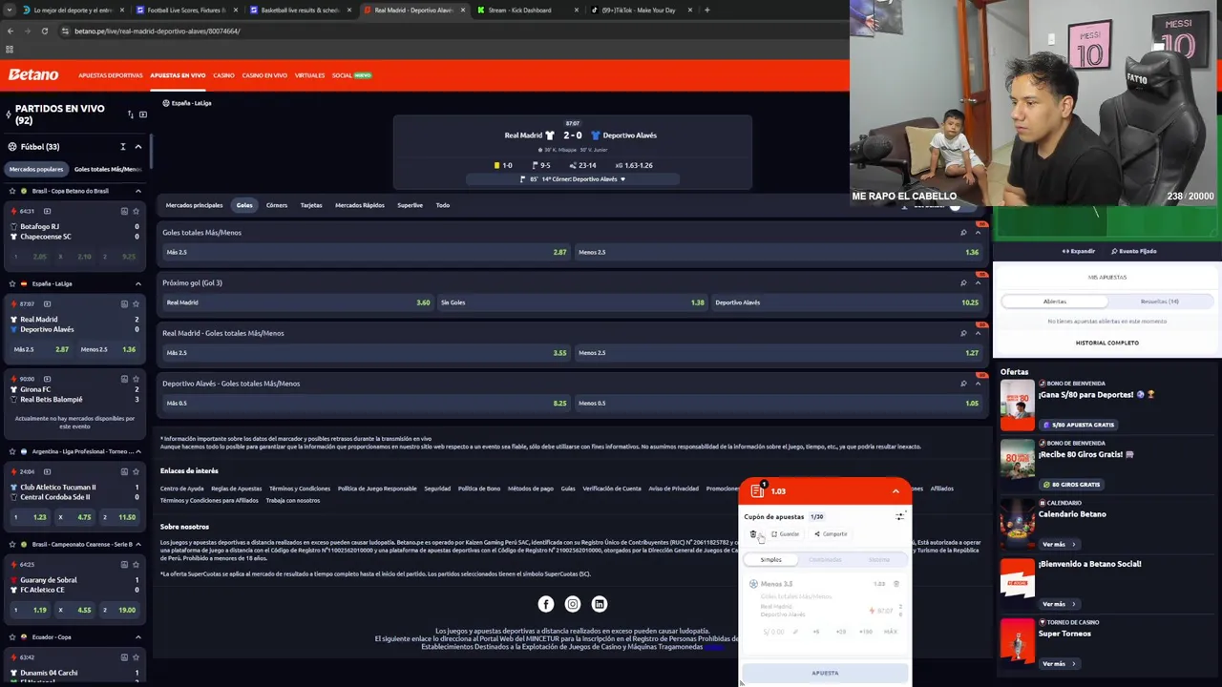Collapse Goles totales Más/Menos market
1222x687 pixels.
click(978, 232)
